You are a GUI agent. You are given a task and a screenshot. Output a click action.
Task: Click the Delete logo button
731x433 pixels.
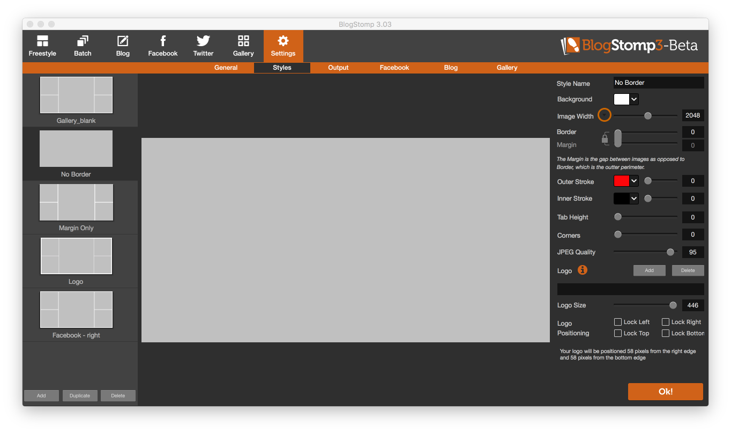688,270
